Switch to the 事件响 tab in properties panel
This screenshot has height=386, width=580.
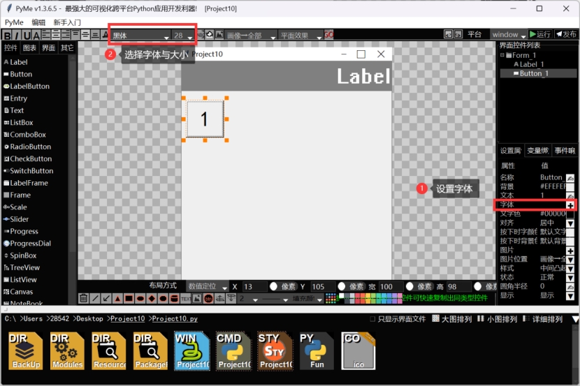click(565, 150)
